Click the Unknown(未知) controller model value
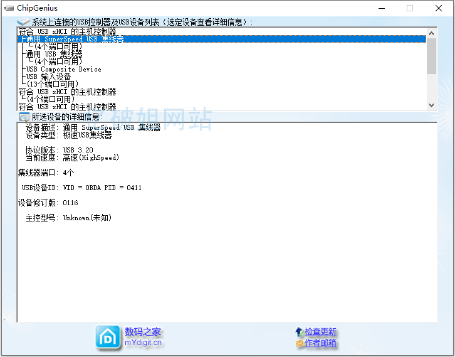Image resolution: width=455 pixels, height=357 pixels. point(87,218)
